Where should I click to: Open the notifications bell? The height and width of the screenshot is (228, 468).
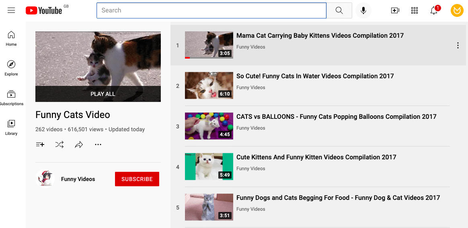pos(434,10)
